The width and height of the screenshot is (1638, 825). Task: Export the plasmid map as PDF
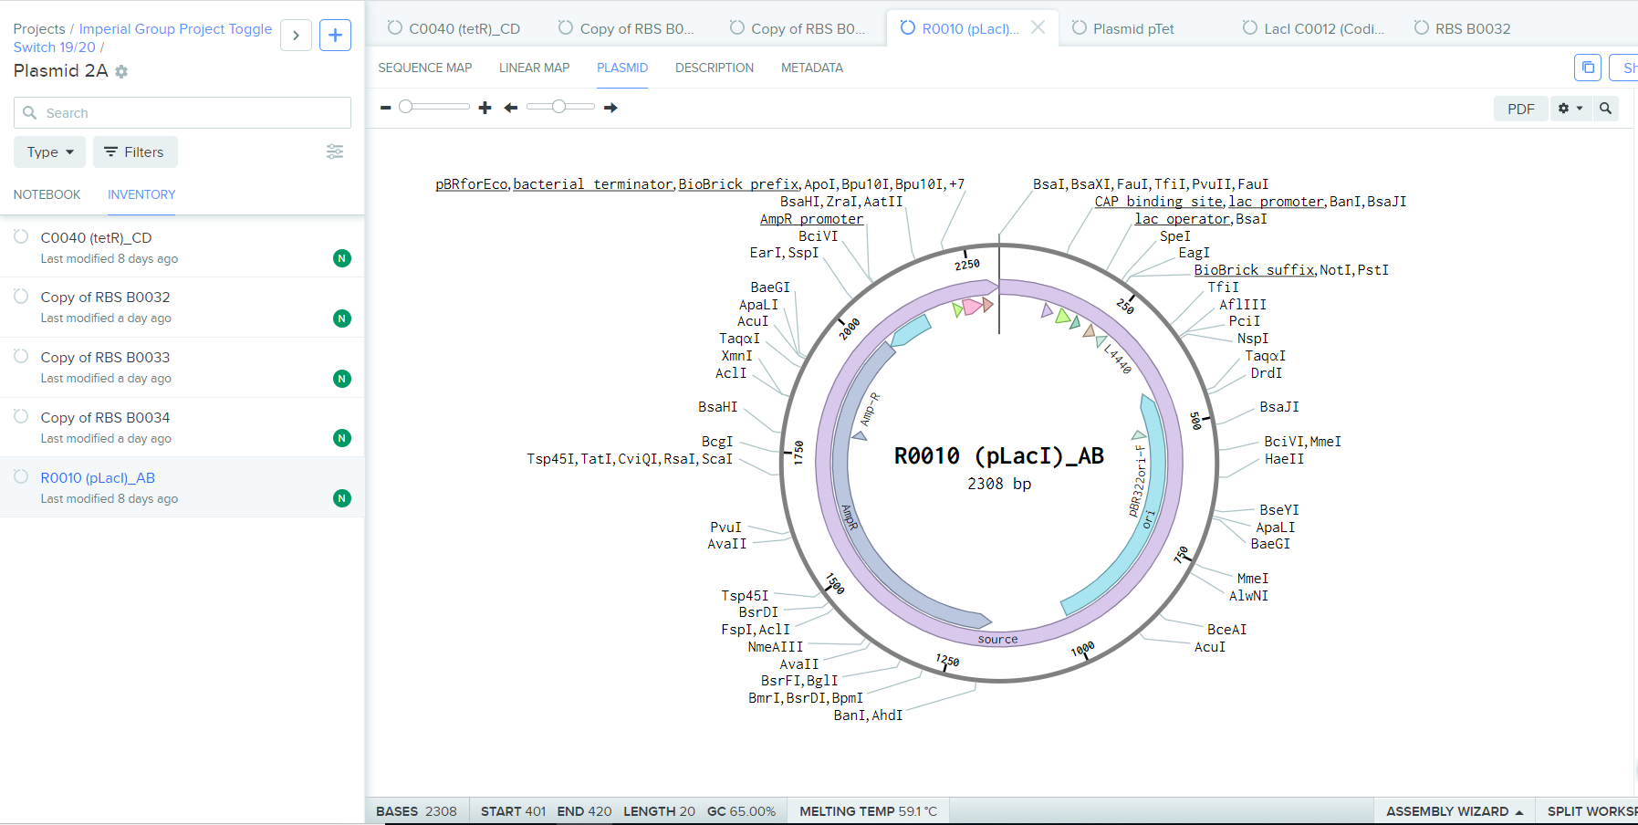(1520, 109)
